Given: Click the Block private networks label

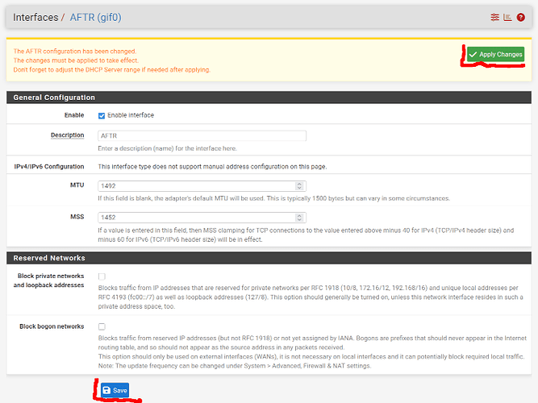Looking at the screenshot, I should 48,280.
